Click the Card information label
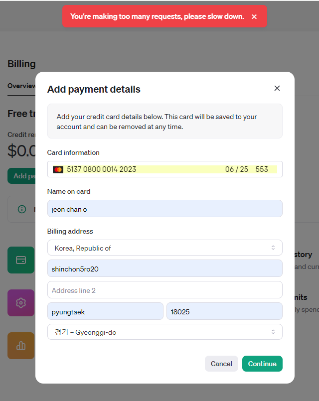This screenshot has height=401, width=319. 73,152
